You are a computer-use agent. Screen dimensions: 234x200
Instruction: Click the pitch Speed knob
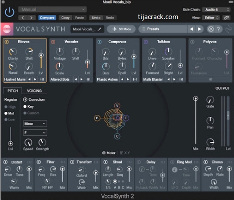28,142
